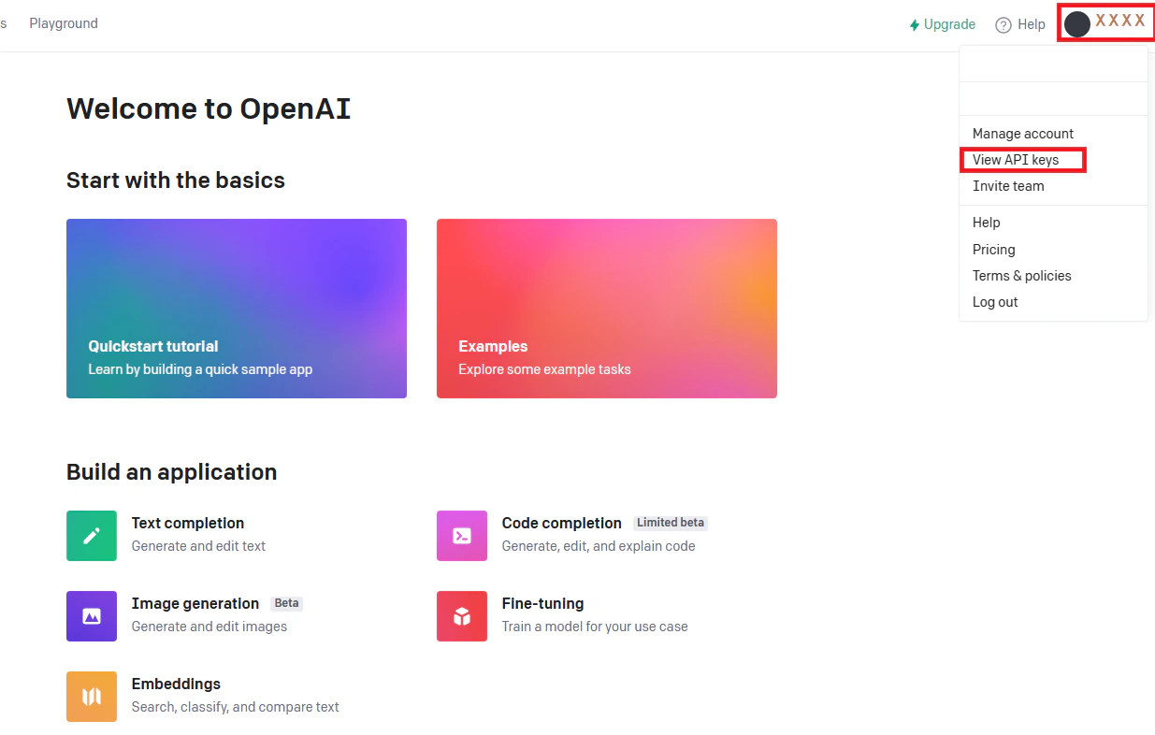Open the Examples card
The height and width of the screenshot is (735, 1155).
607,309
